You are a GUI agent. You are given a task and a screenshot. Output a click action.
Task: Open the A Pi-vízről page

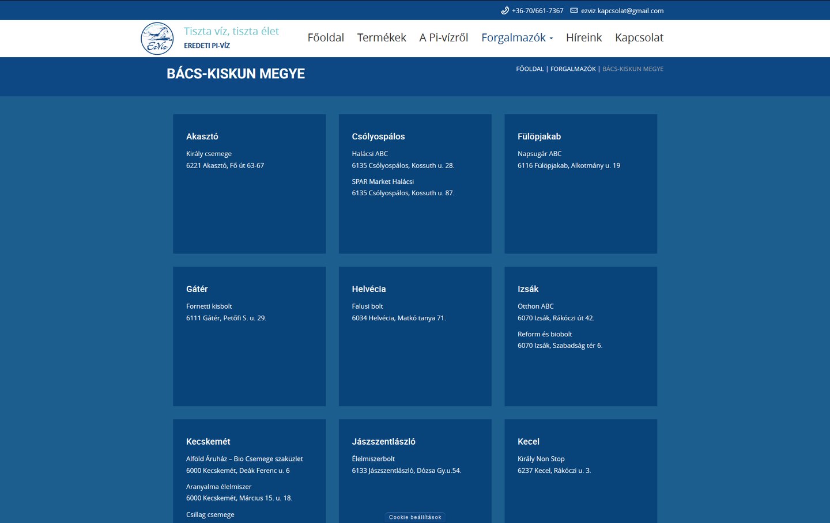[444, 37]
